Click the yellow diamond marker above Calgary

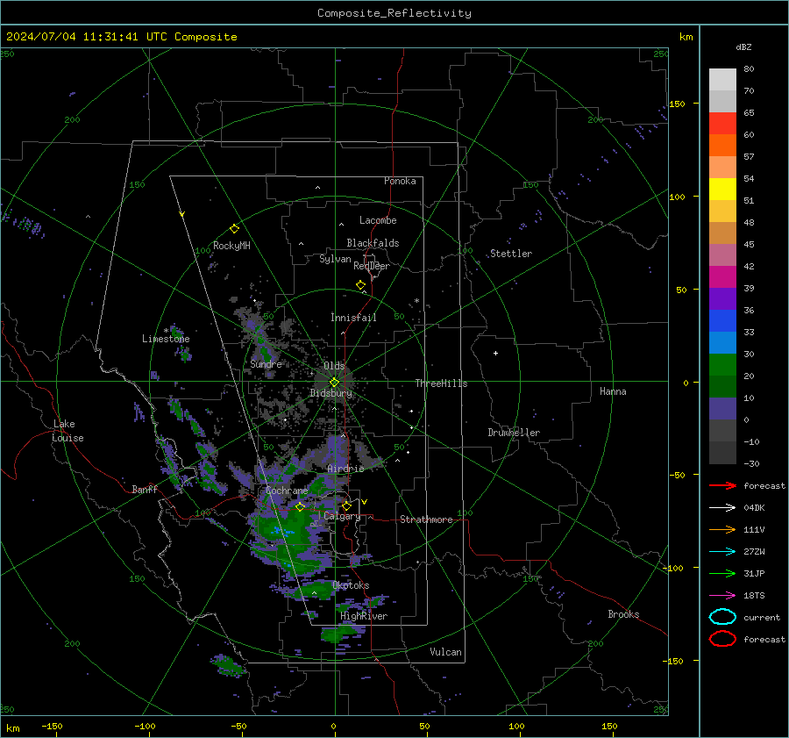point(346,505)
